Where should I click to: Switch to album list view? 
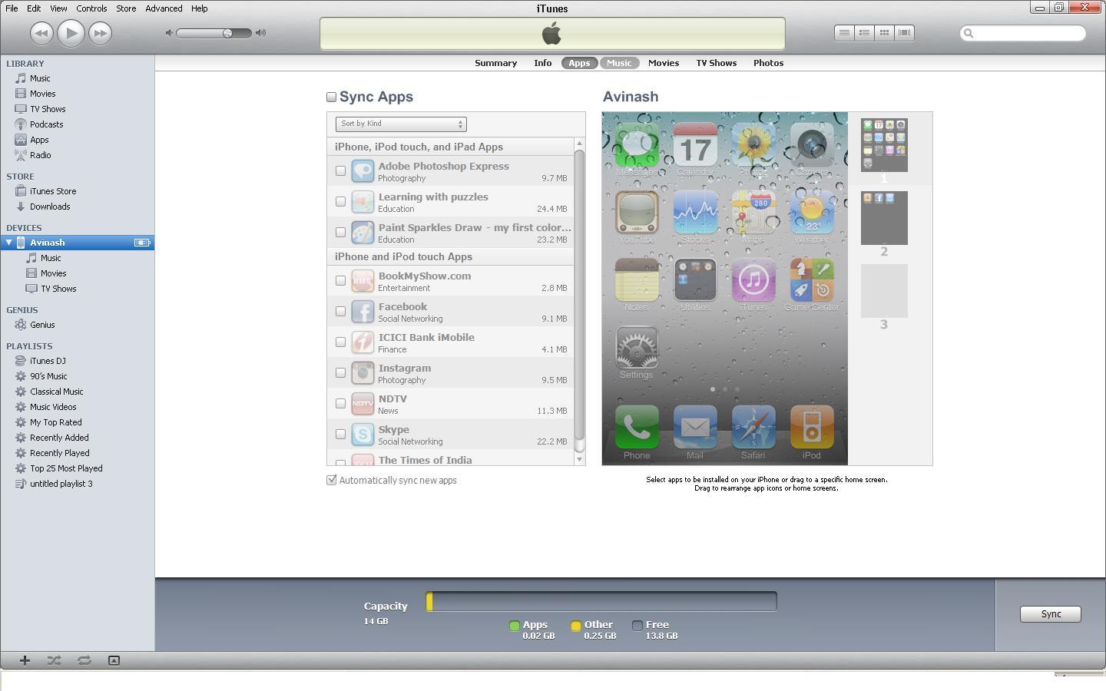coord(864,33)
